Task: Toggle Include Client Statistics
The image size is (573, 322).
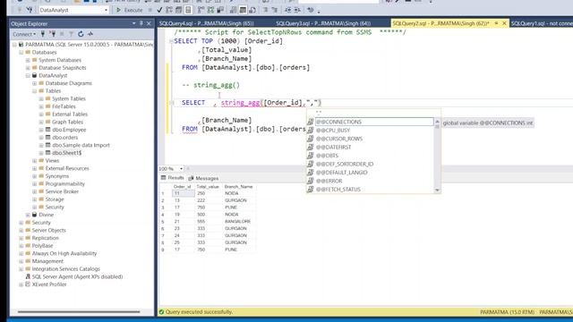Action: coord(220,10)
